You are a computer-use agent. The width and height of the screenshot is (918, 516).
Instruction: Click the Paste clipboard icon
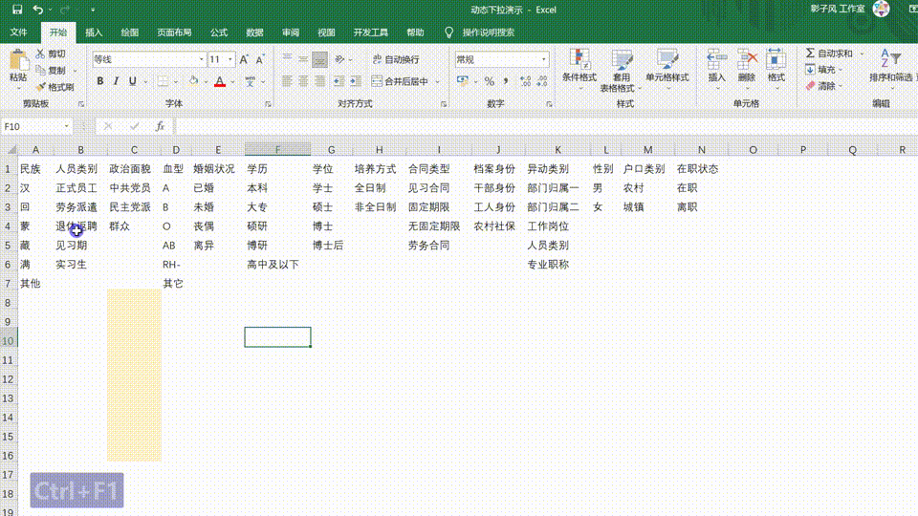[x=18, y=60]
